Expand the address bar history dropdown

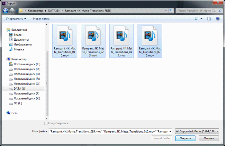(x=166, y=11)
